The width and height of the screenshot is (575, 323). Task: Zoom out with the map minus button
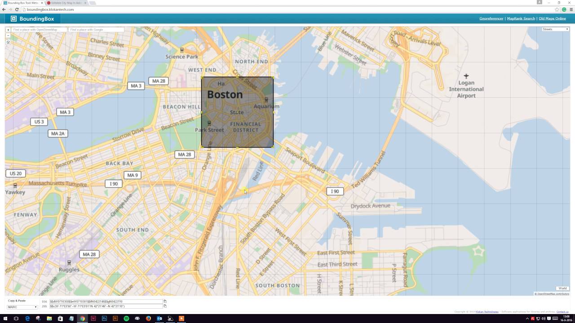(x=8, y=35)
